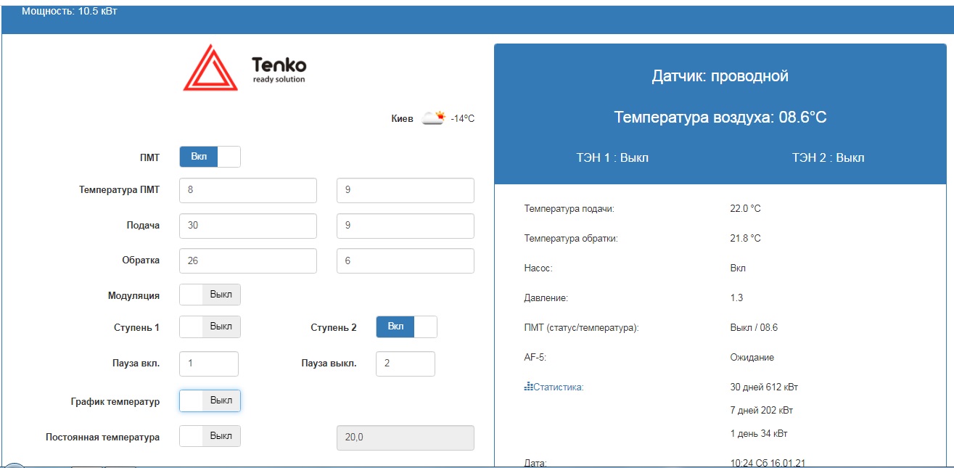The height and width of the screenshot is (468, 954).
Task: Click the Обратка field showing 26
Action: (248, 260)
